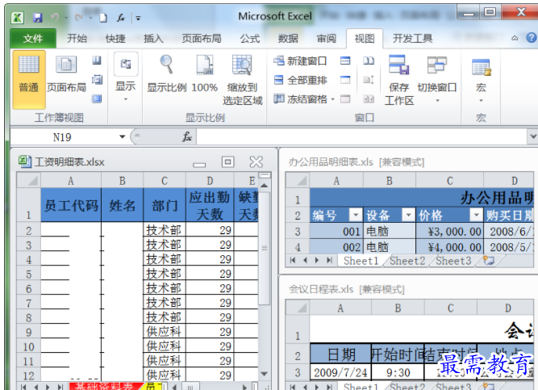Click reset window position icon
This screenshot has width=538, height=390.
[x=369, y=99]
